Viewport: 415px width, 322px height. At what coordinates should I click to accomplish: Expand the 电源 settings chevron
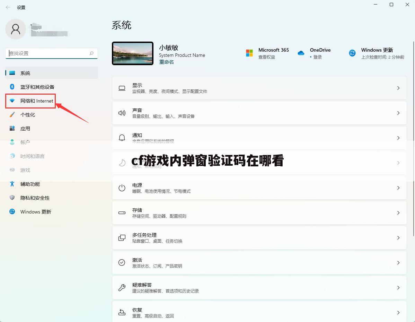[398, 188]
